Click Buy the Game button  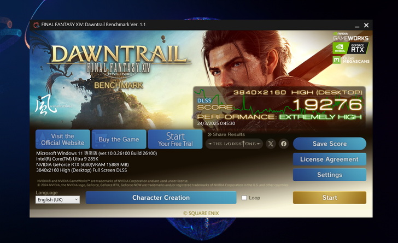coord(119,139)
